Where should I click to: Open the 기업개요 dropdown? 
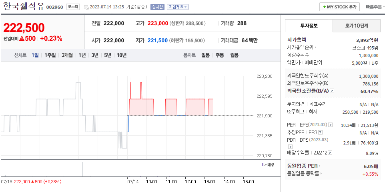pos(178,7)
